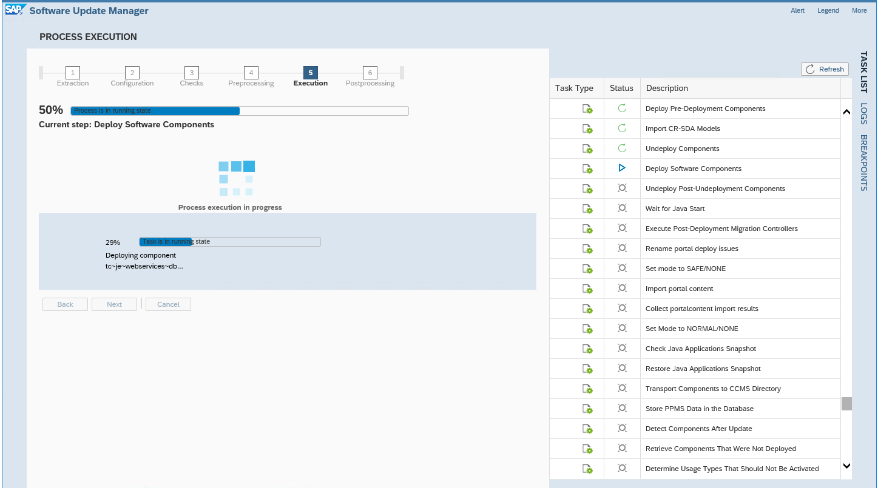Click task type icon for Set mode to SAFE/NONE
Image resolution: width=878 pixels, height=488 pixels.
pos(587,269)
